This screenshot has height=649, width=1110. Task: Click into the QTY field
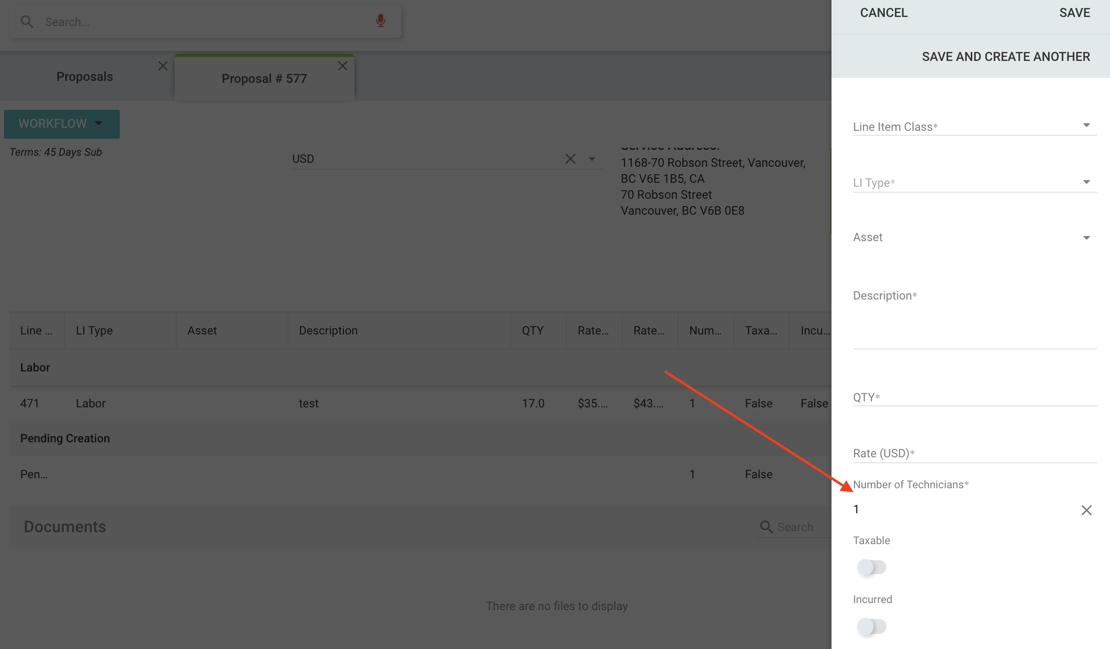[973, 397]
